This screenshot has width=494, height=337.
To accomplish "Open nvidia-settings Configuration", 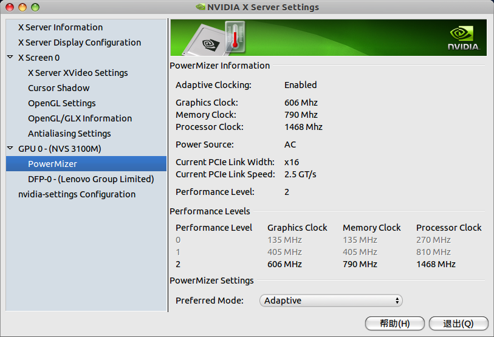I will click(x=77, y=194).
